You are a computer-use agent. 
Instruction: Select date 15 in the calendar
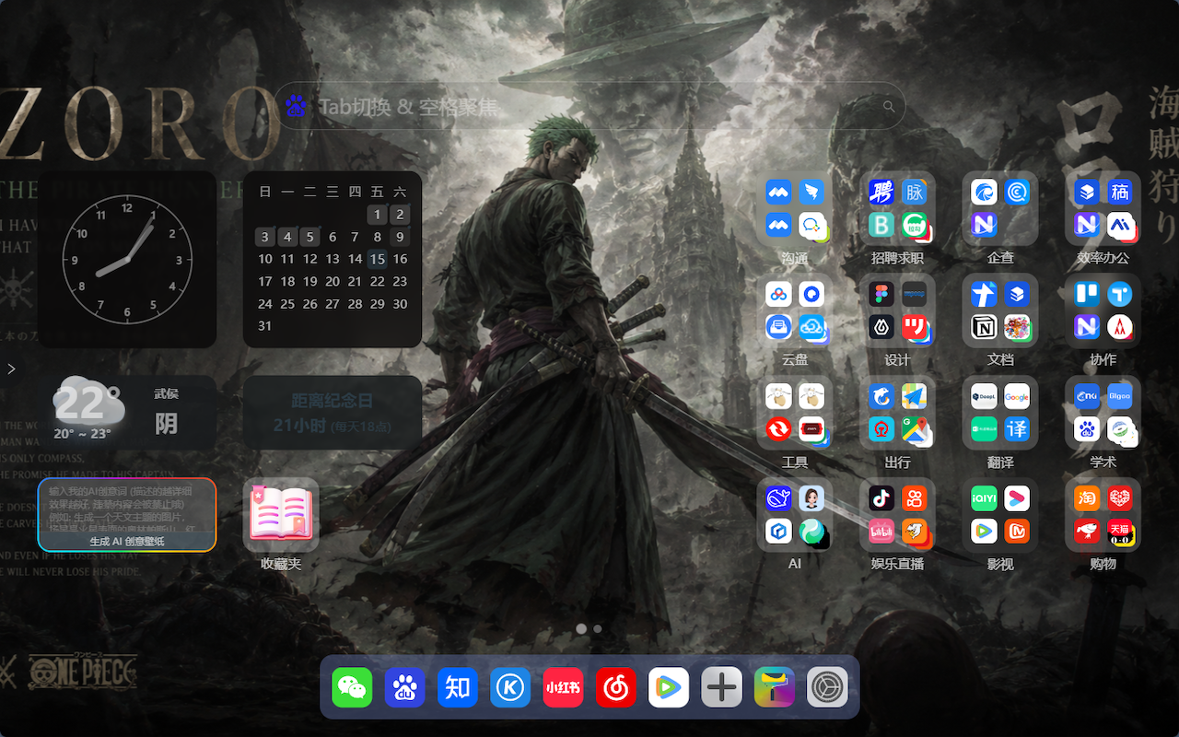pos(378,259)
